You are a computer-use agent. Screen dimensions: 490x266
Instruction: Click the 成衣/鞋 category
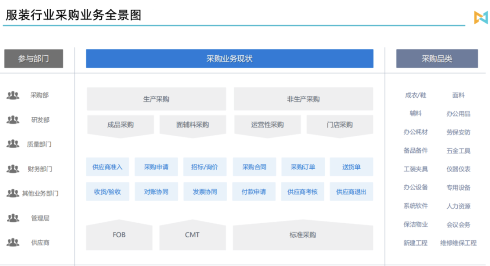[x=416, y=95]
